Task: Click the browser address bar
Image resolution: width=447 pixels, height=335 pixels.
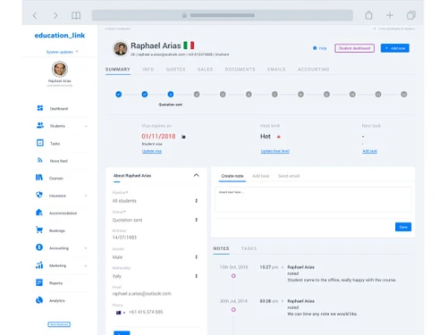Action: [223, 15]
